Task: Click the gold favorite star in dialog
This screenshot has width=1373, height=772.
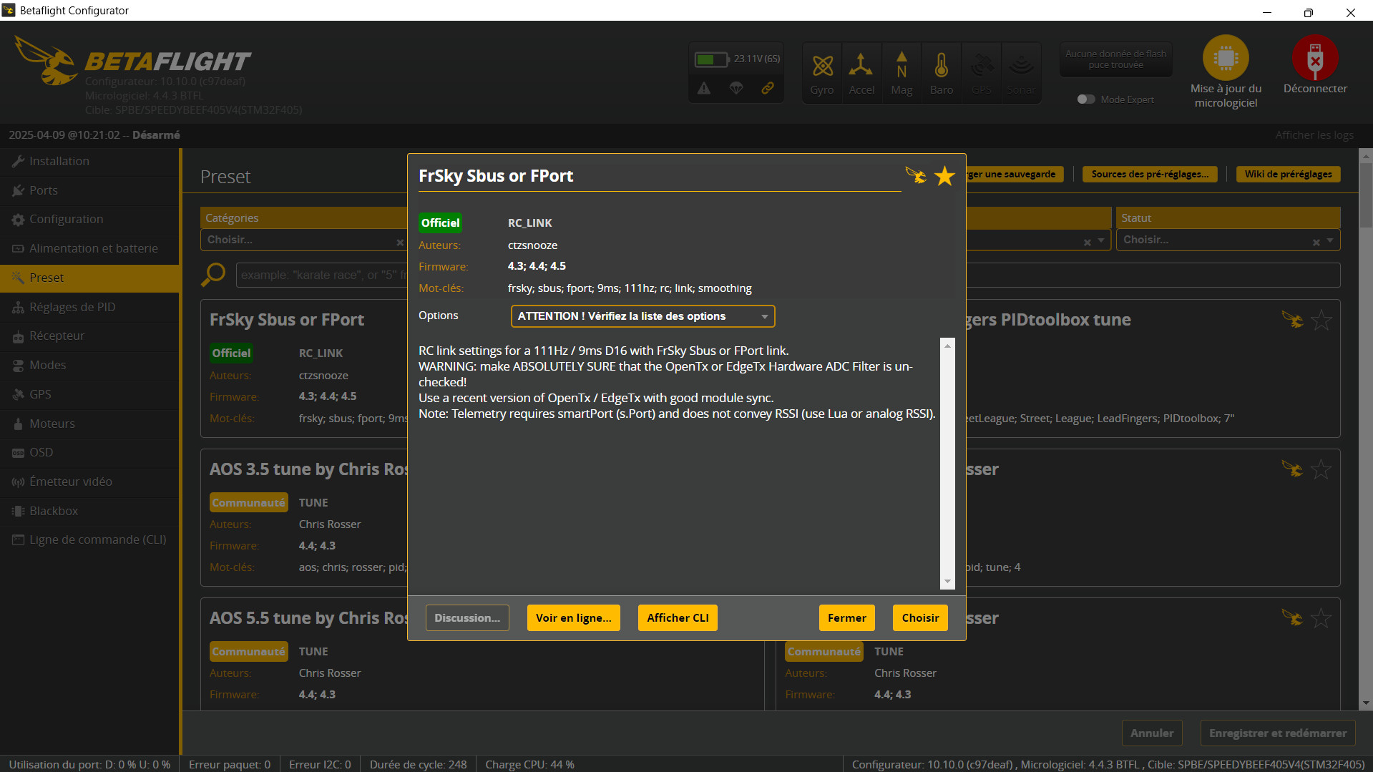Action: coord(944,176)
